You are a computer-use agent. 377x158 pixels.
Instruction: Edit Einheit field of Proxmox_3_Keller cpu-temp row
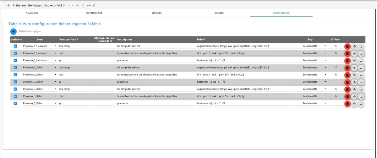pos(336,89)
